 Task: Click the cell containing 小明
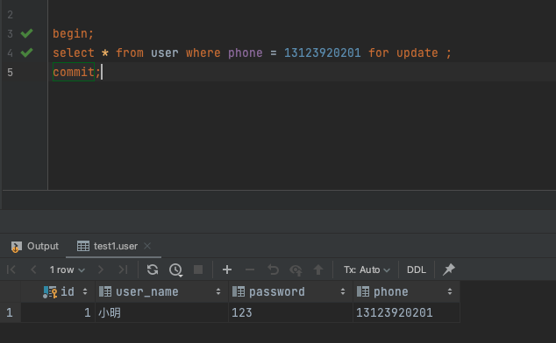click(161, 312)
